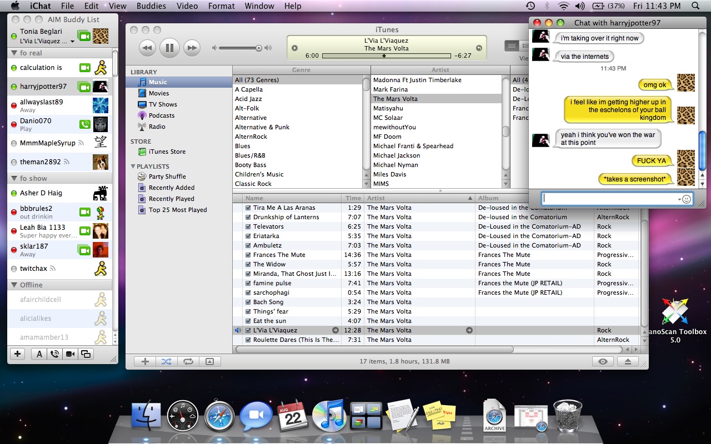
Task: Start audio chat button in buddy list
Action: point(54,354)
